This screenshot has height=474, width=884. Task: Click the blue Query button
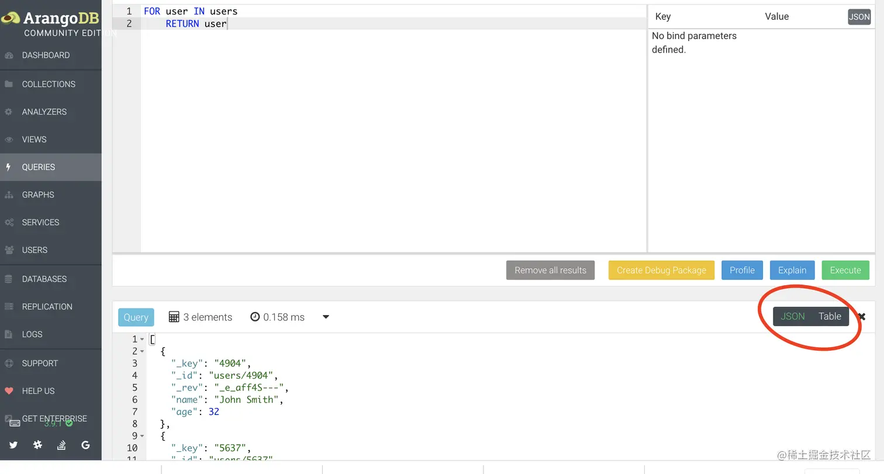136,317
